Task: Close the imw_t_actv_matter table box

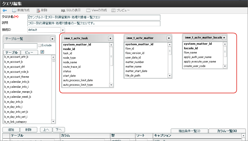Action: point(169,38)
